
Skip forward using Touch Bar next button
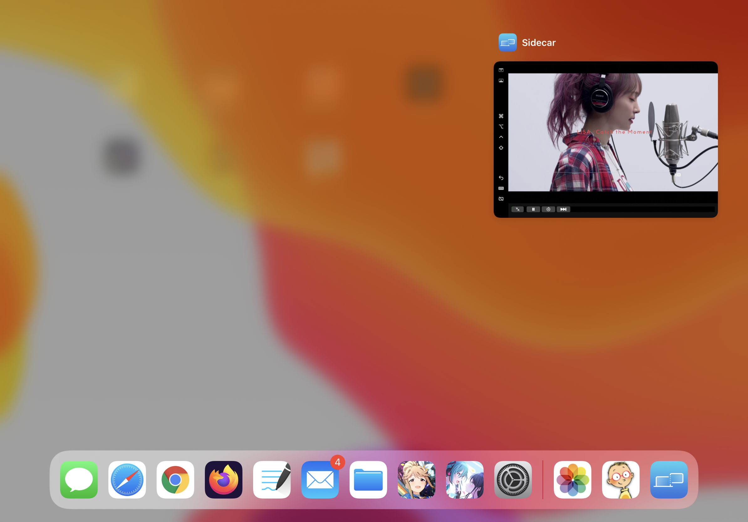click(563, 209)
